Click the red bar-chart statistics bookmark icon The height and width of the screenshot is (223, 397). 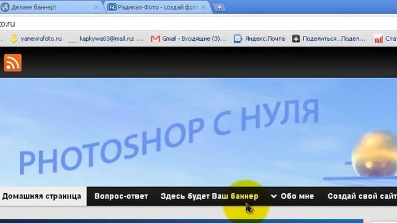(378, 39)
